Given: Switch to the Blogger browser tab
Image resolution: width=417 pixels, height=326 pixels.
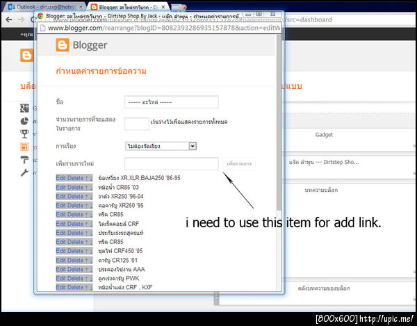Looking at the screenshot, I should click(x=129, y=7).
